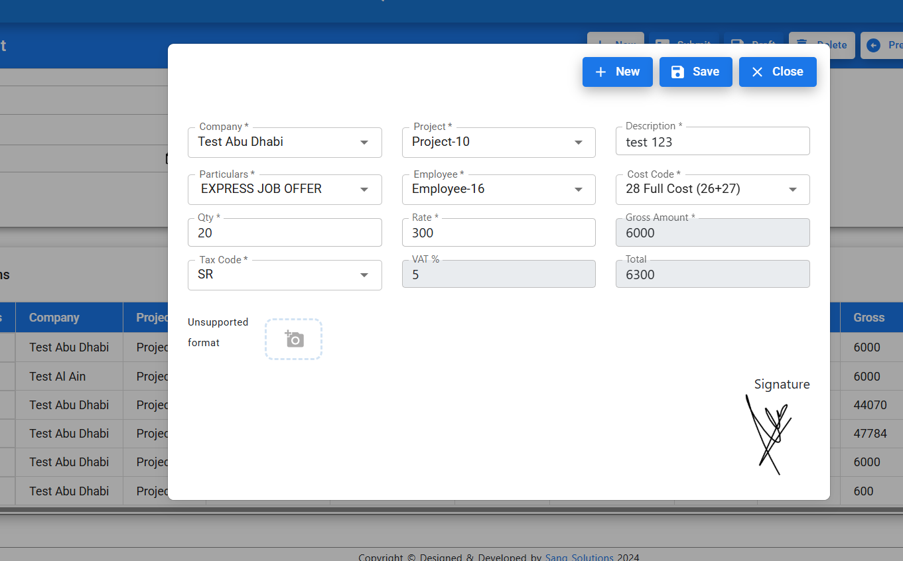Click the Gross Amount field
Screen dimensions: 903x561
coord(712,233)
